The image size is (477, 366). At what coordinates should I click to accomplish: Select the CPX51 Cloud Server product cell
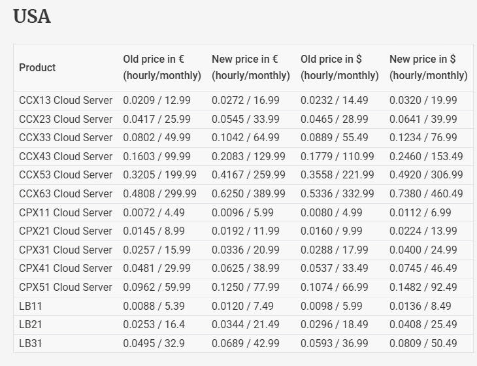coord(65,287)
